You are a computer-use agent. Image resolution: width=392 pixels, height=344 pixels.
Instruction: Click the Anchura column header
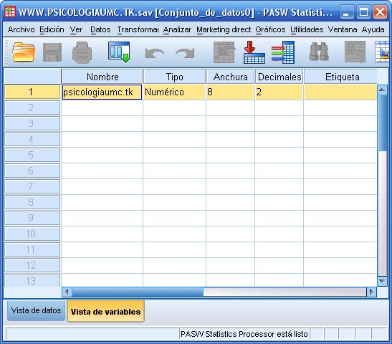[230, 77]
